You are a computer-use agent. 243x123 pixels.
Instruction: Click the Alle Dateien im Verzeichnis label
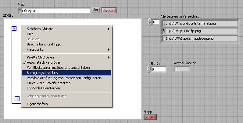[180, 16]
